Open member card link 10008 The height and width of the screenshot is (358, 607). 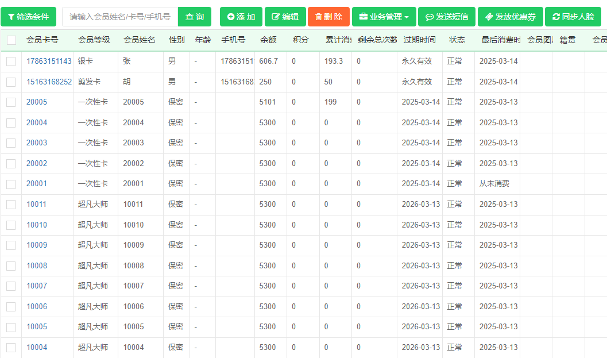37,265
